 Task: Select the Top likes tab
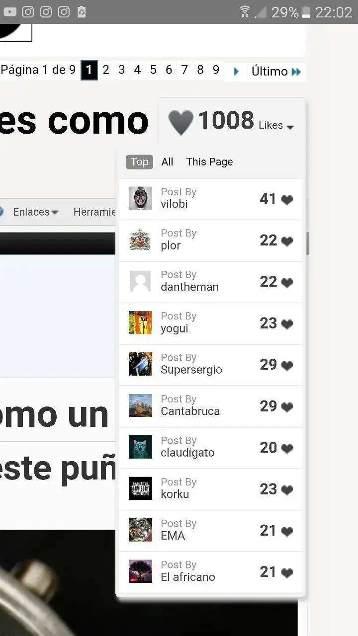[139, 162]
